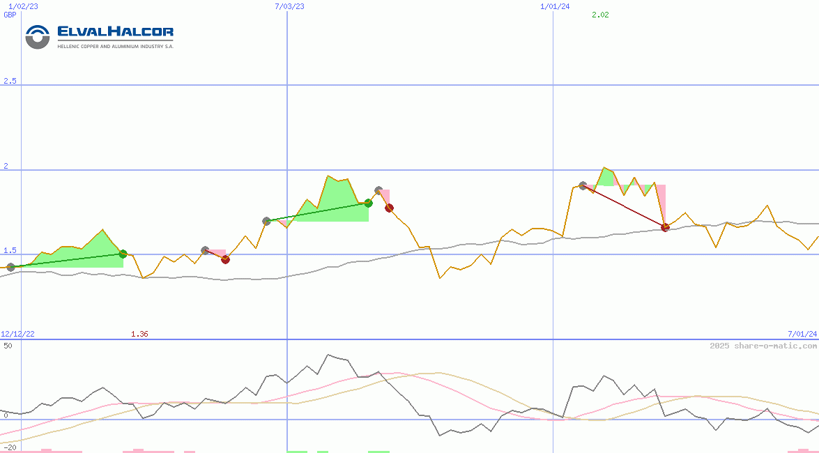Screen dimensions: 819x453
Task: Click the green marker on the 1.5 gridline
Action: 123,254
